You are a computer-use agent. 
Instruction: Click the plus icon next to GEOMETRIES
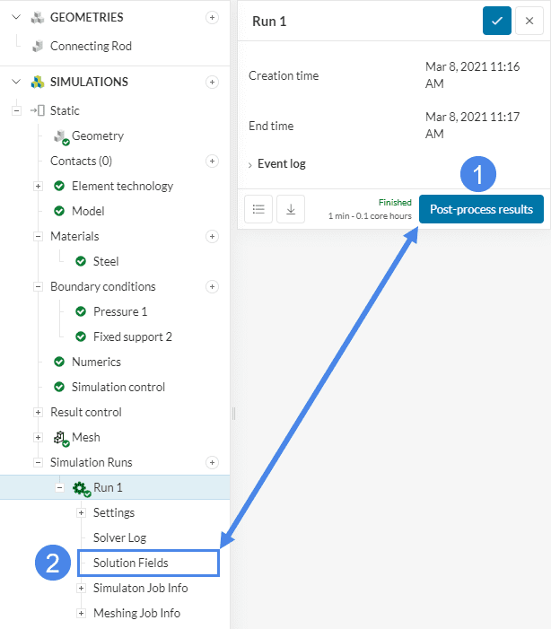tap(212, 17)
